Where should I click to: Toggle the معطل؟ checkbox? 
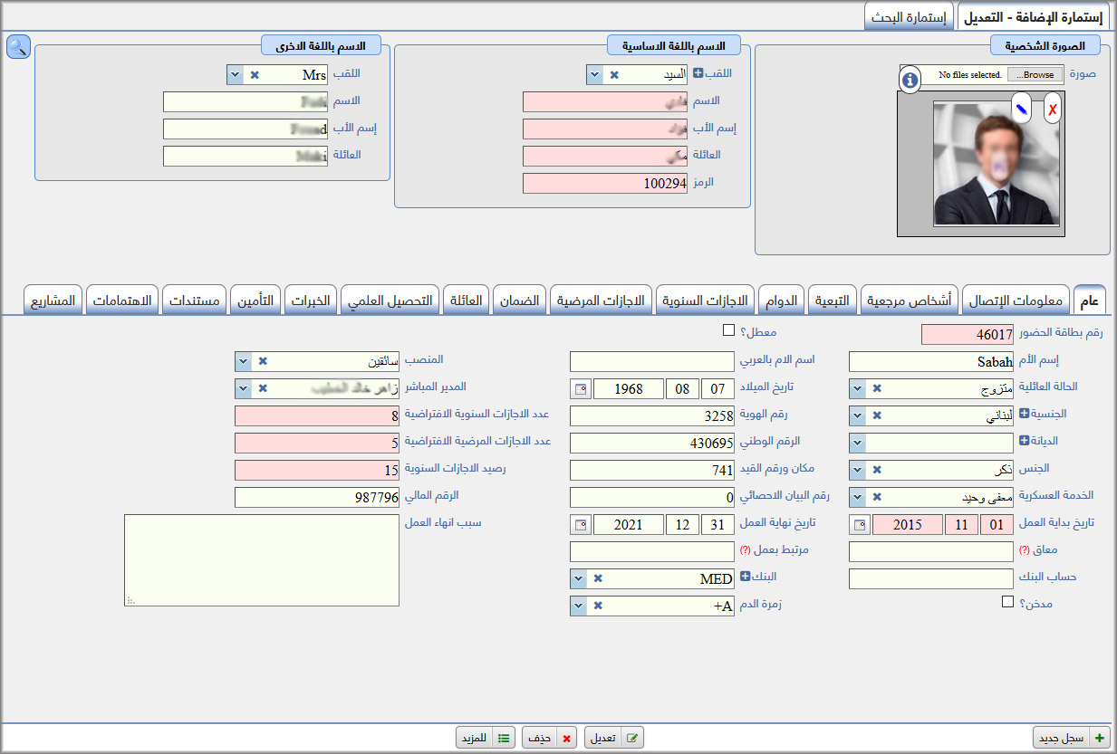728,330
